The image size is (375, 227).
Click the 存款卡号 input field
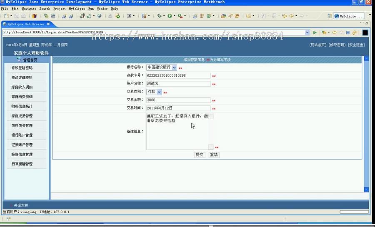[x=178, y=75]
